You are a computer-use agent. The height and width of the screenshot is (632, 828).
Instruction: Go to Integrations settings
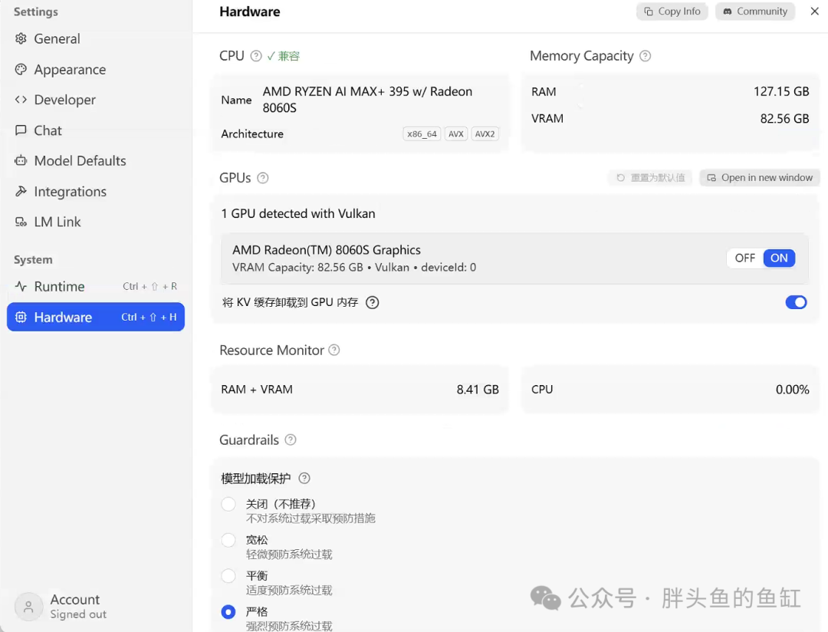(96, 191)
